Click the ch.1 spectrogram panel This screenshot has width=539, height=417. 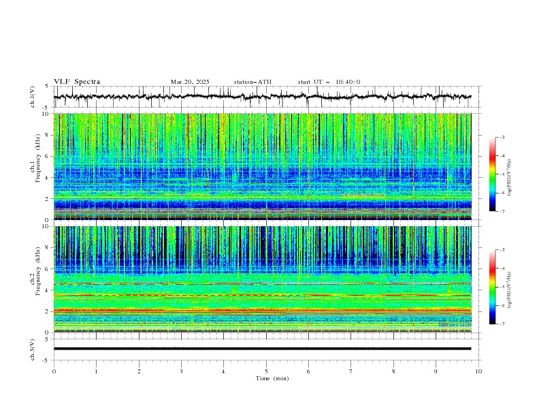coord(263,166)
